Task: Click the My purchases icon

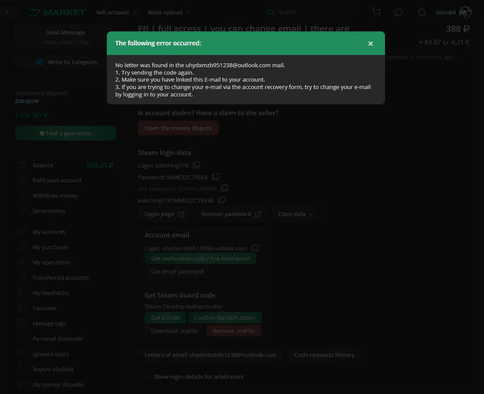Action: pos(22,247)
